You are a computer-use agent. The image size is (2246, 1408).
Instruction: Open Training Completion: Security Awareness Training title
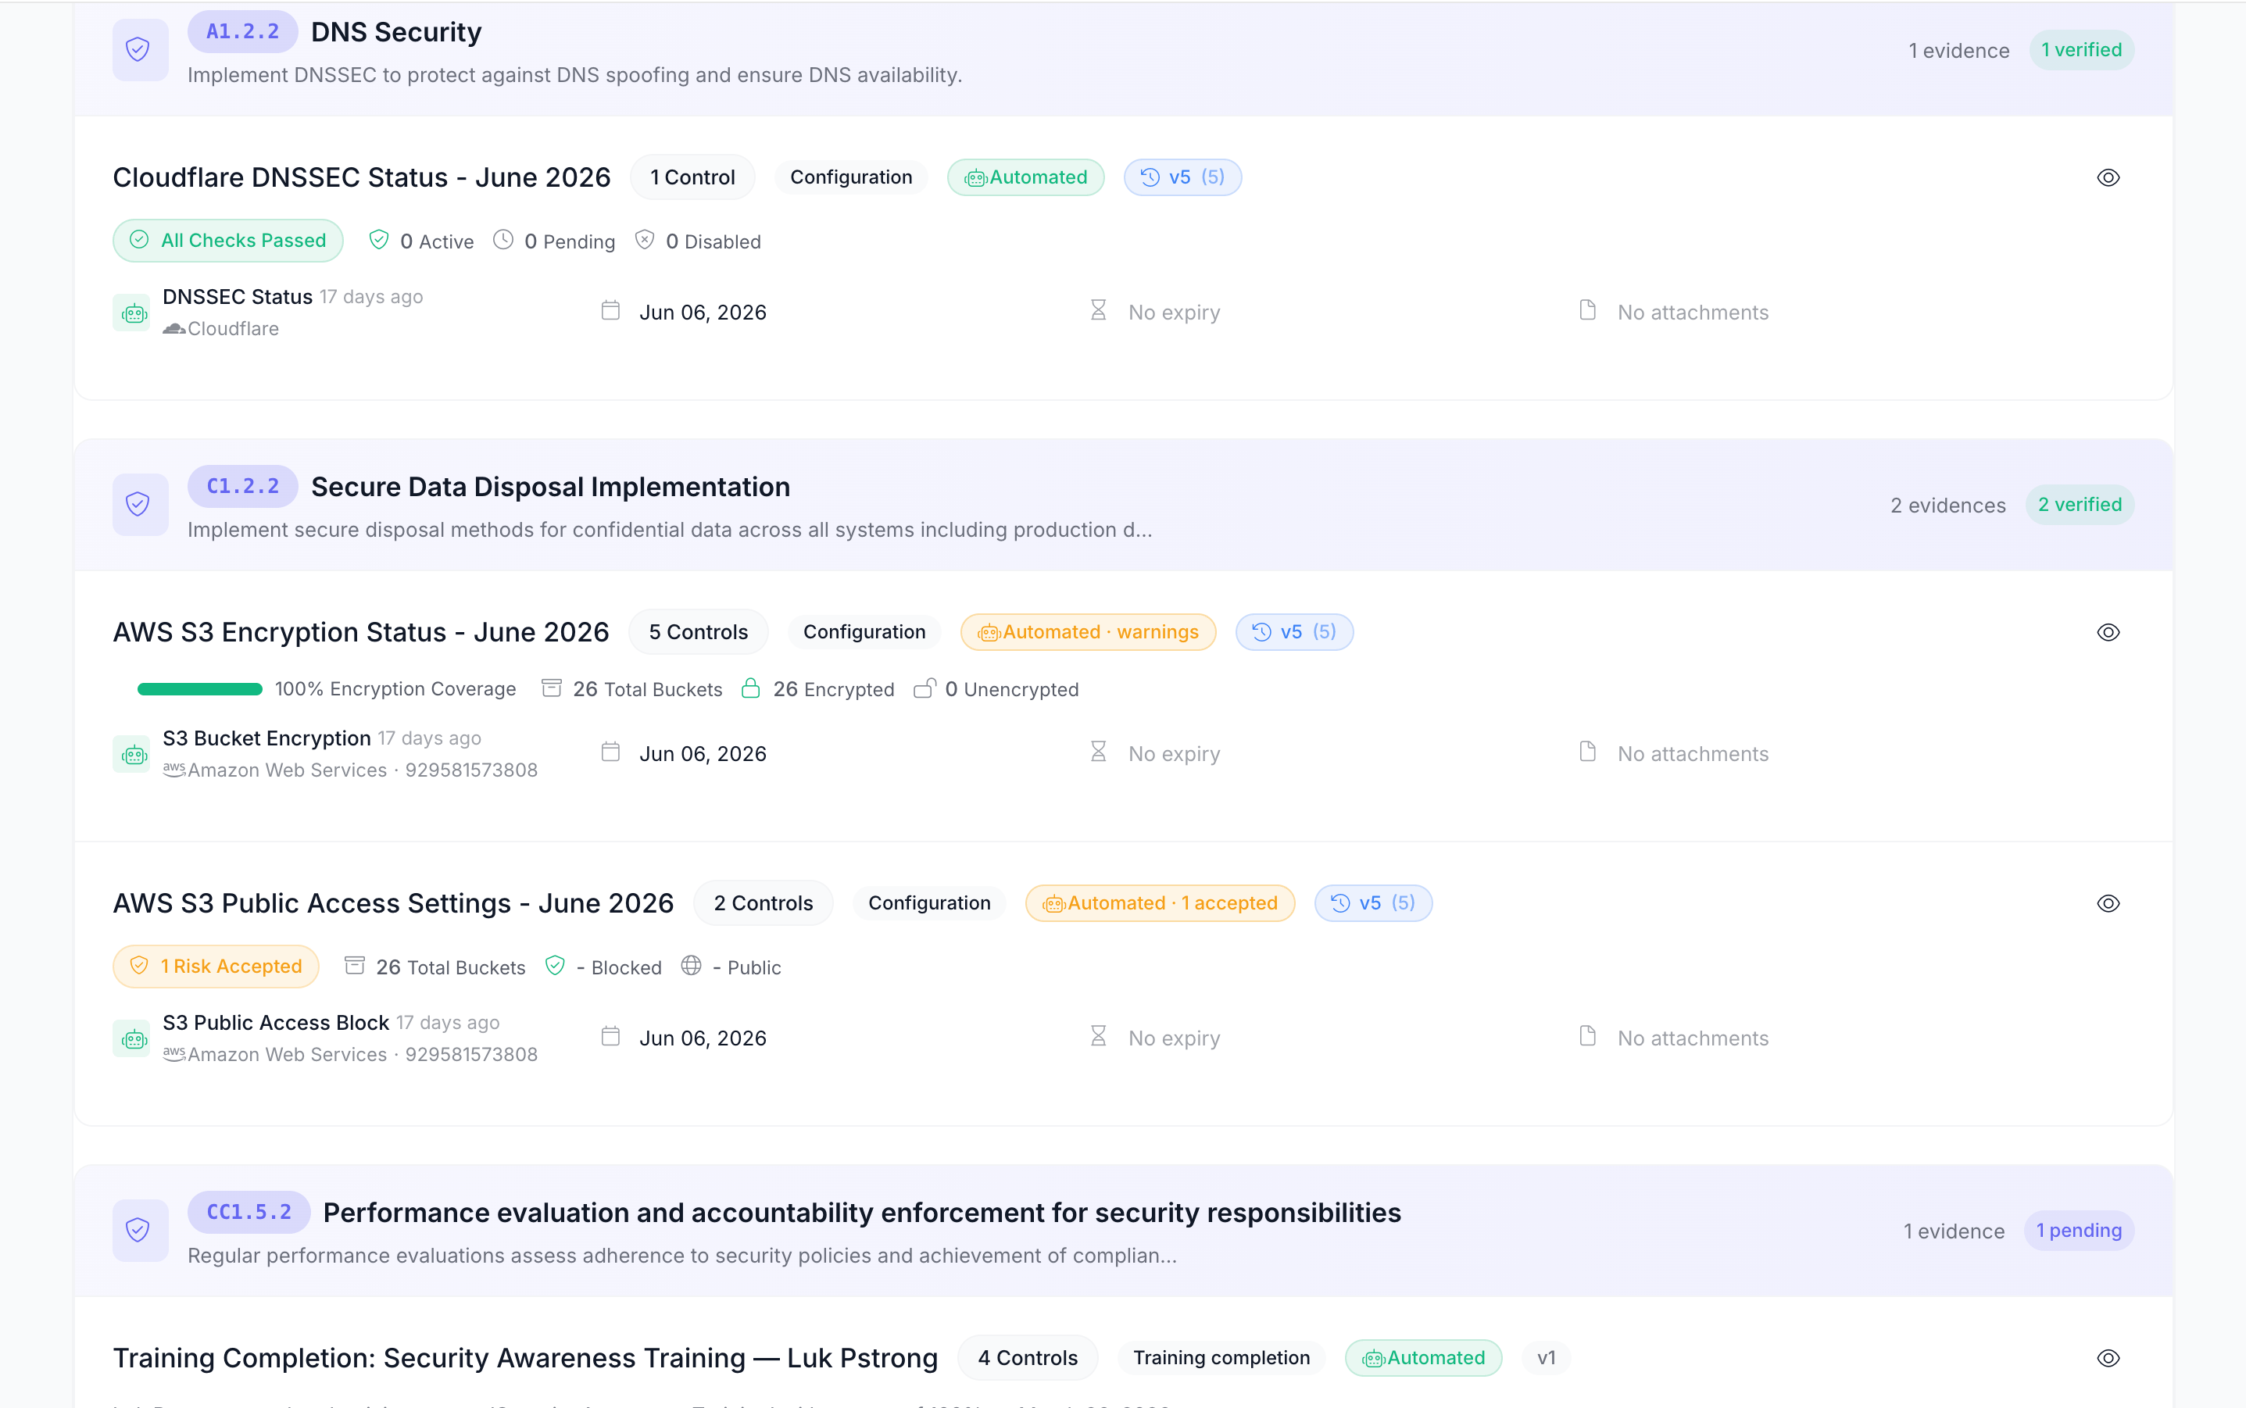point(525,1359)
